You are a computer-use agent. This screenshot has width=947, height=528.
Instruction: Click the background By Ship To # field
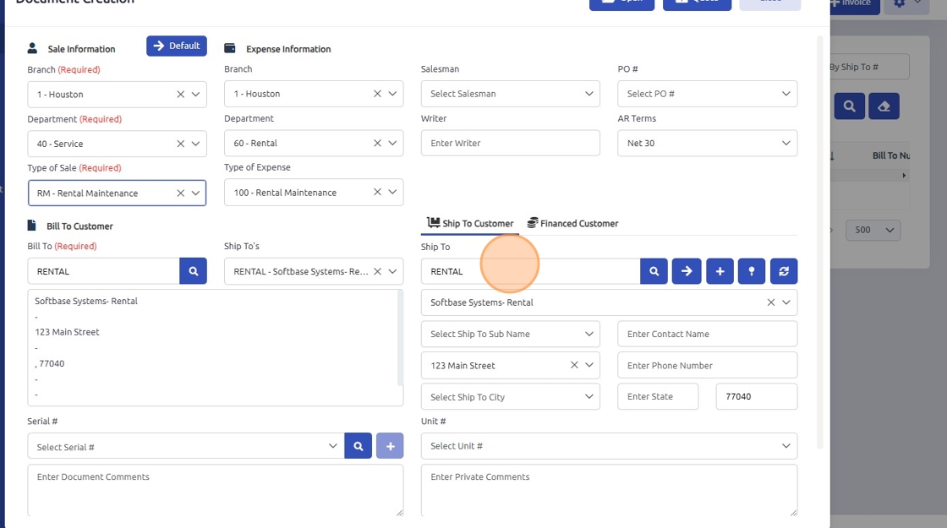tap(870, 67)
